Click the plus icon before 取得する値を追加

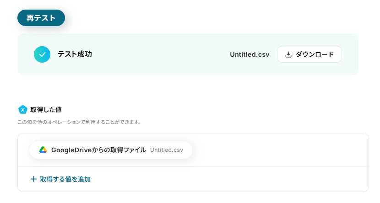33,179
